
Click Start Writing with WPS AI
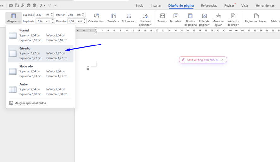tap(202, 60)
